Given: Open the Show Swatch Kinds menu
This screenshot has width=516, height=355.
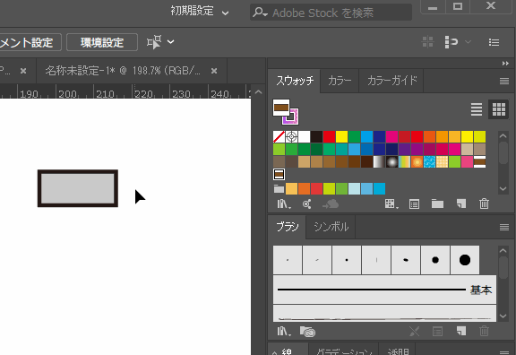Looking at the screenshot, I should click(391, 204).
